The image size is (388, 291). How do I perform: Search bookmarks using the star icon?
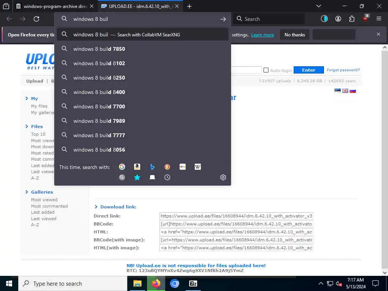pyautogui.click(x=137, y=177)
